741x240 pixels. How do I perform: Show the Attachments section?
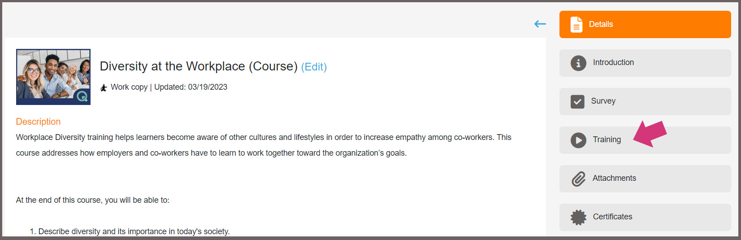click(x=645, y=179)
